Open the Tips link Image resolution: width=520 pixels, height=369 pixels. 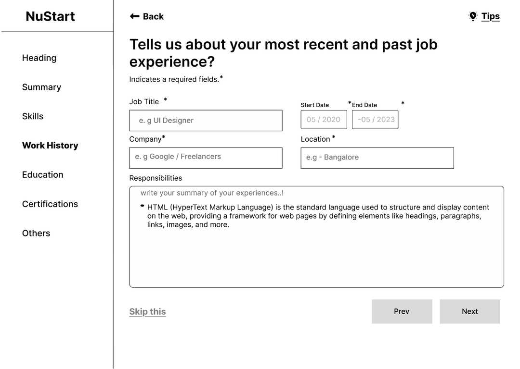[491, 16]
